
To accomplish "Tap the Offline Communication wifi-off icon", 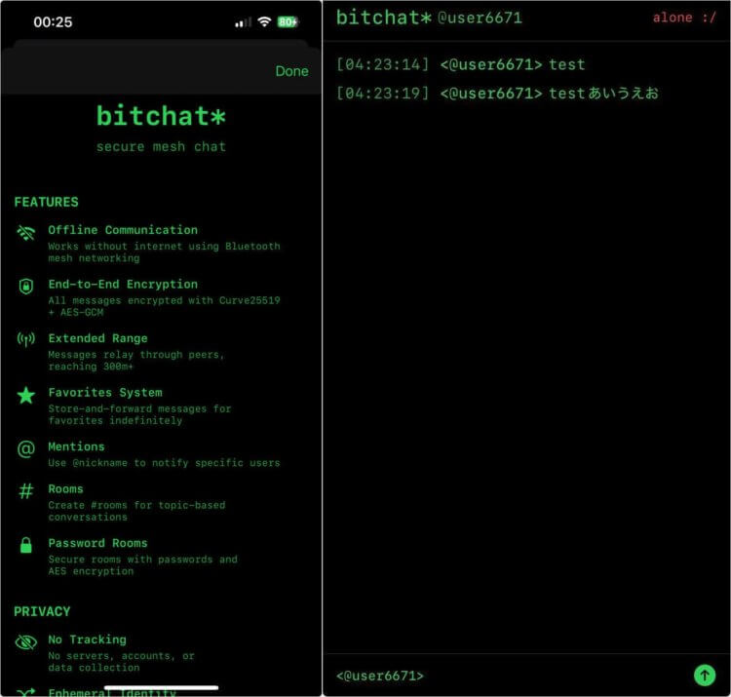I will [26, 232].
